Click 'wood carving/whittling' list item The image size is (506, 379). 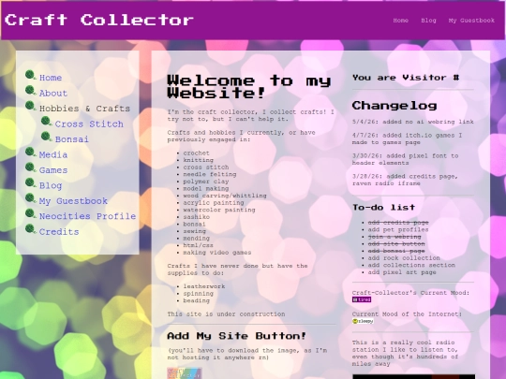[x=225, y=196]
